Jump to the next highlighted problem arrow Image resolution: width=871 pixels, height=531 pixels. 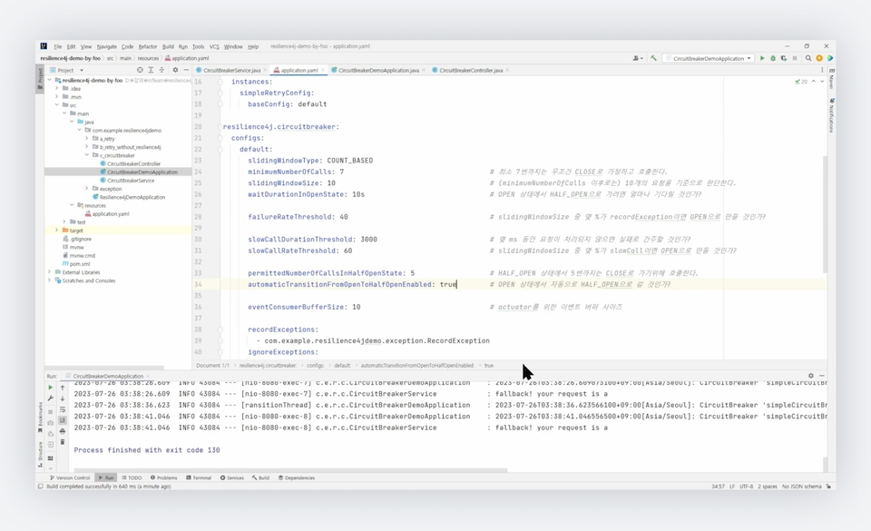tap(822, 82)
